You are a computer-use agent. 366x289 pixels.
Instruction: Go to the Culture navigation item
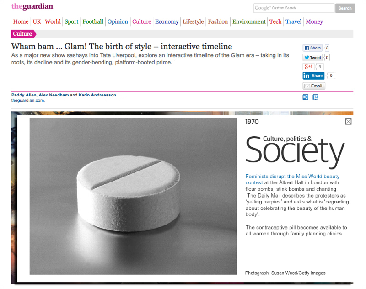click(142, 21)
